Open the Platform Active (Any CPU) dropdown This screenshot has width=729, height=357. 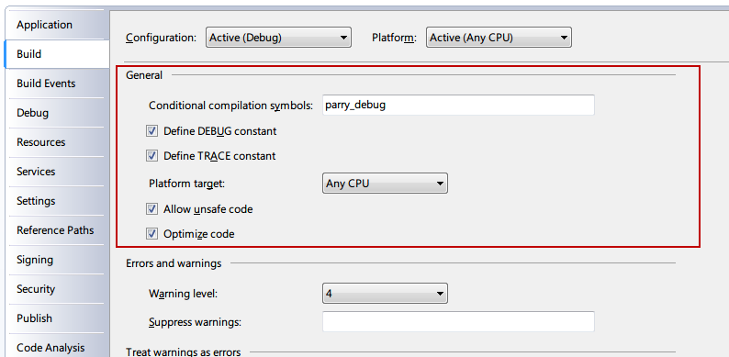(x=499, y=38)
